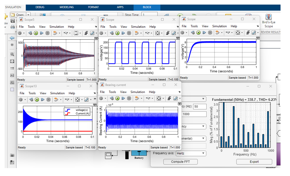
Task: Click image icon in Simulink left palette
Action: [12, 82]
